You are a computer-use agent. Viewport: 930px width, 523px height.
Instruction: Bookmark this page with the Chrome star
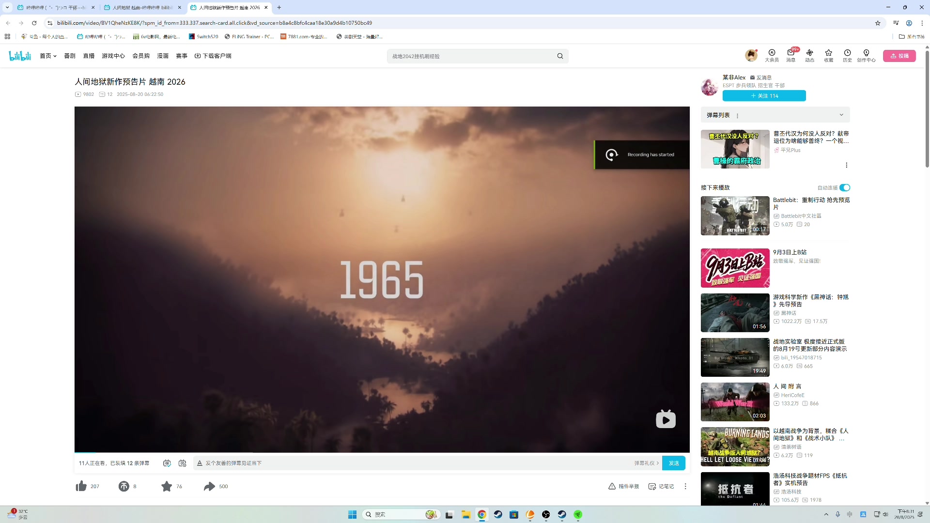click(x=878, y=23)
